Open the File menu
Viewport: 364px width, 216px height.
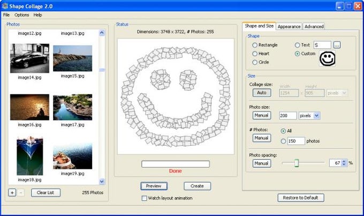pyautogui.click(x=6, y=15)
